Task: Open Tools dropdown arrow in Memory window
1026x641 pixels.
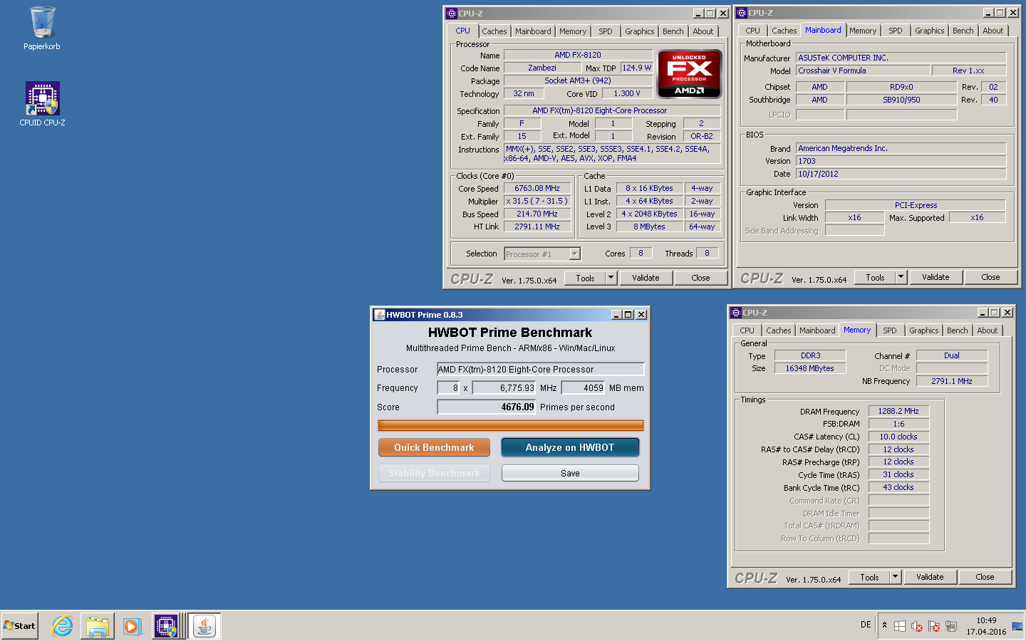Action: [895, 577]
